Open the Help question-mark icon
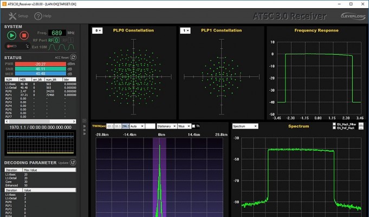Viewport: 369px width, 217px height. click(x=38, y=16)
